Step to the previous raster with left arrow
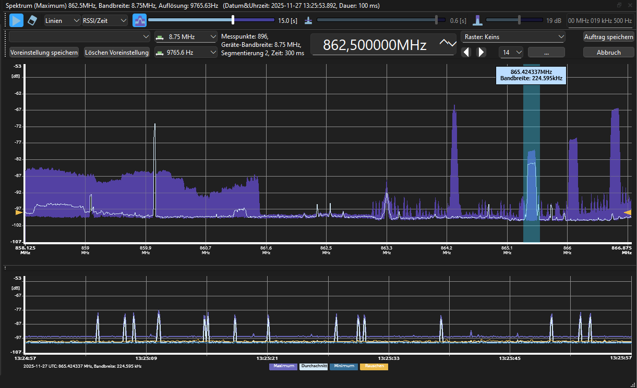637x388 pixels. point(466,52)
